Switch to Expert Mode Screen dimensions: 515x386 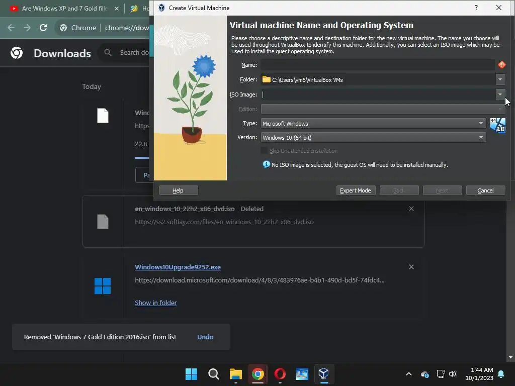[x=356, y=190]
